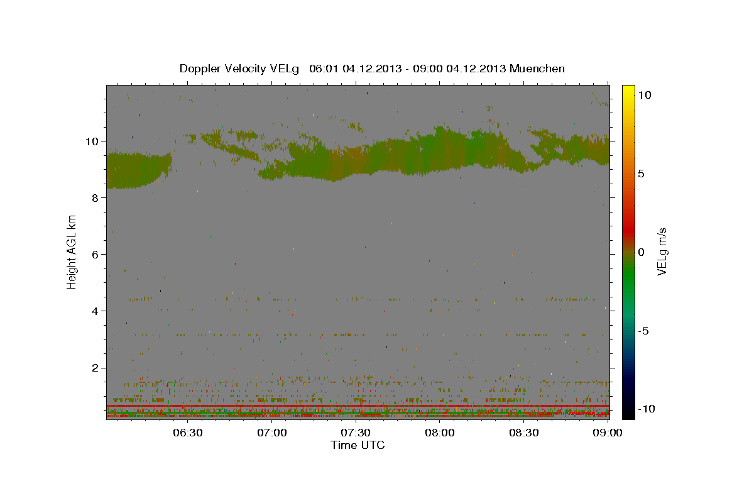The width and height of the screenshot is (754, 503).
Task: Click the 'Height AGL km' axis label
Action: tap(72, 251)
